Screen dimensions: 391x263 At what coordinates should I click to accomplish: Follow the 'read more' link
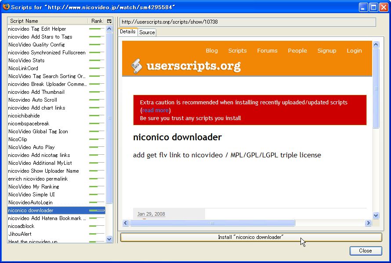coord(156,110)
